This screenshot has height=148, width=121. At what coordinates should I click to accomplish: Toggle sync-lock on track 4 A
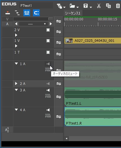[59, 117]
